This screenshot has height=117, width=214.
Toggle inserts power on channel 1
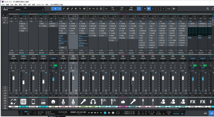[x=10, y=21]
